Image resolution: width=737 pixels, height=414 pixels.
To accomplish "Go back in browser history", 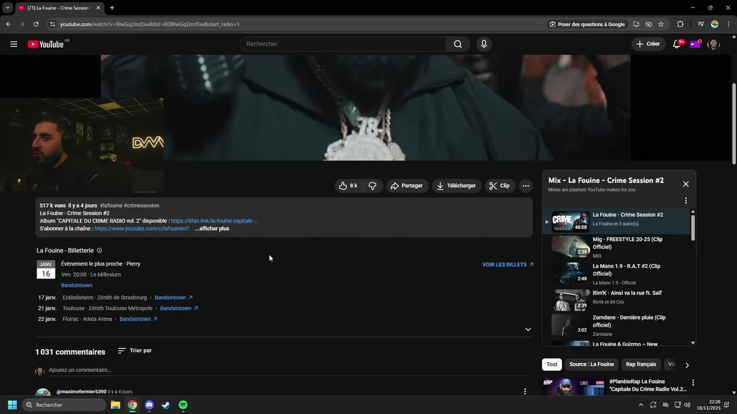I will [8, 24].
